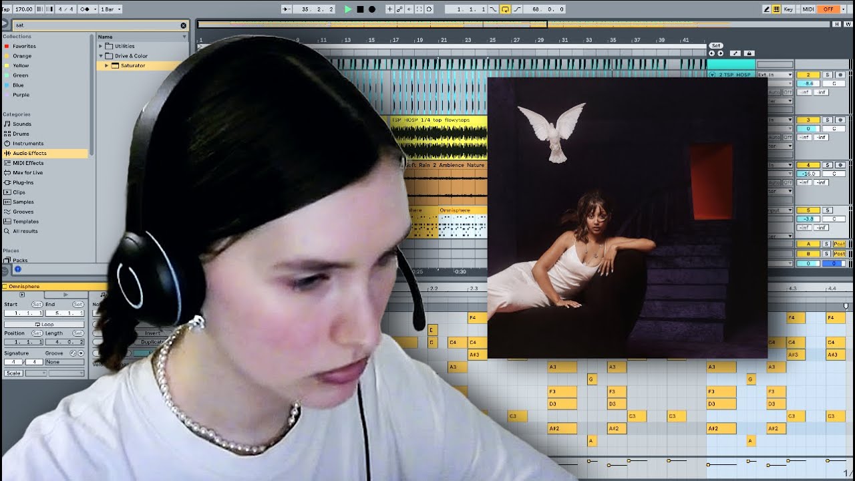
Task: Toggle the automation lock icon
Action: pyautogui.click(x=749, y=53)
